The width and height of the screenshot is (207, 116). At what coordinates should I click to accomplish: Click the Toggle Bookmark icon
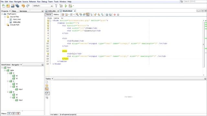(102, 15)
